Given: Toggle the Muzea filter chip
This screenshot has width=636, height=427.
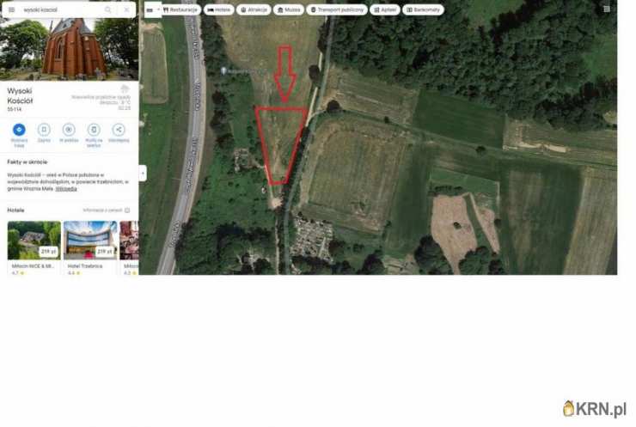Looking at the screenshot, I should [x=289, y=9].
